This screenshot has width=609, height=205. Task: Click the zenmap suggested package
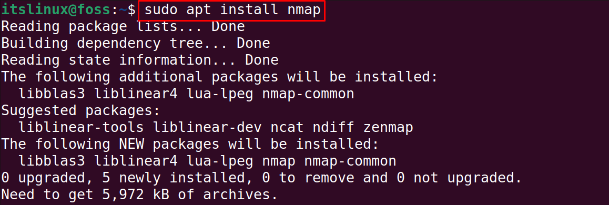click(389, 127)
